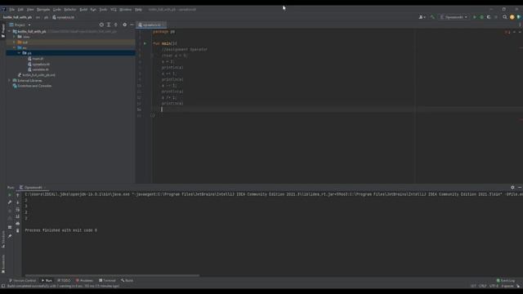
Task: Open the Run menu
Action: [x=93, y=10]
